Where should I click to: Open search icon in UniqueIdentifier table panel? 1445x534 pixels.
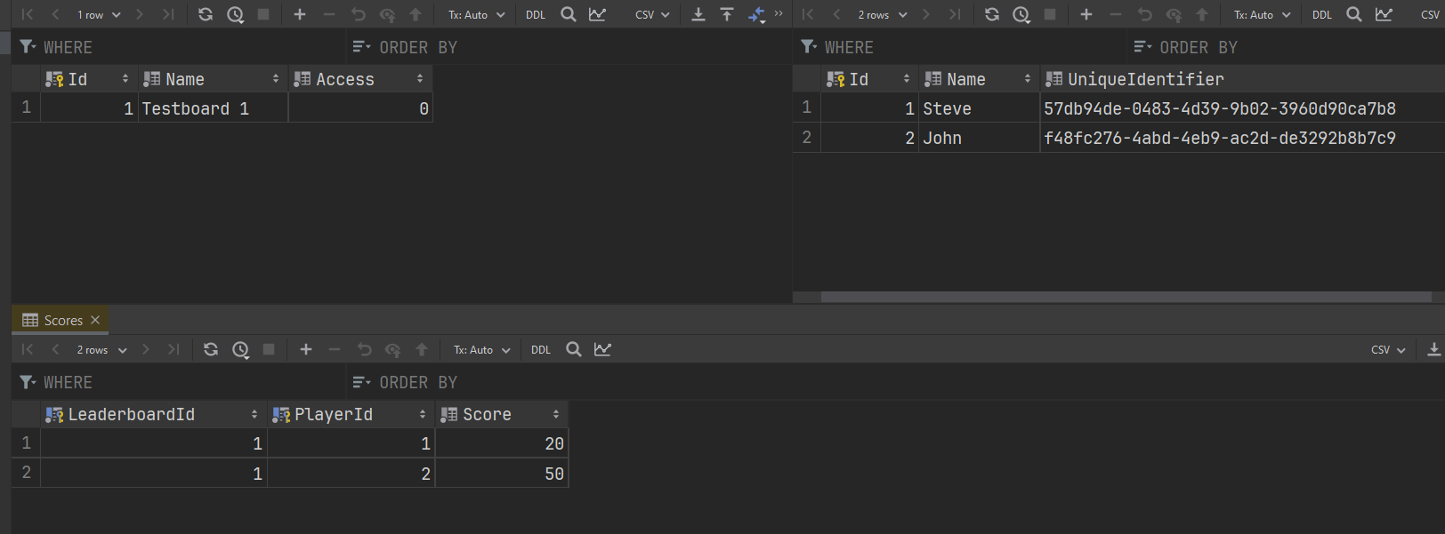click(1354, 14)
